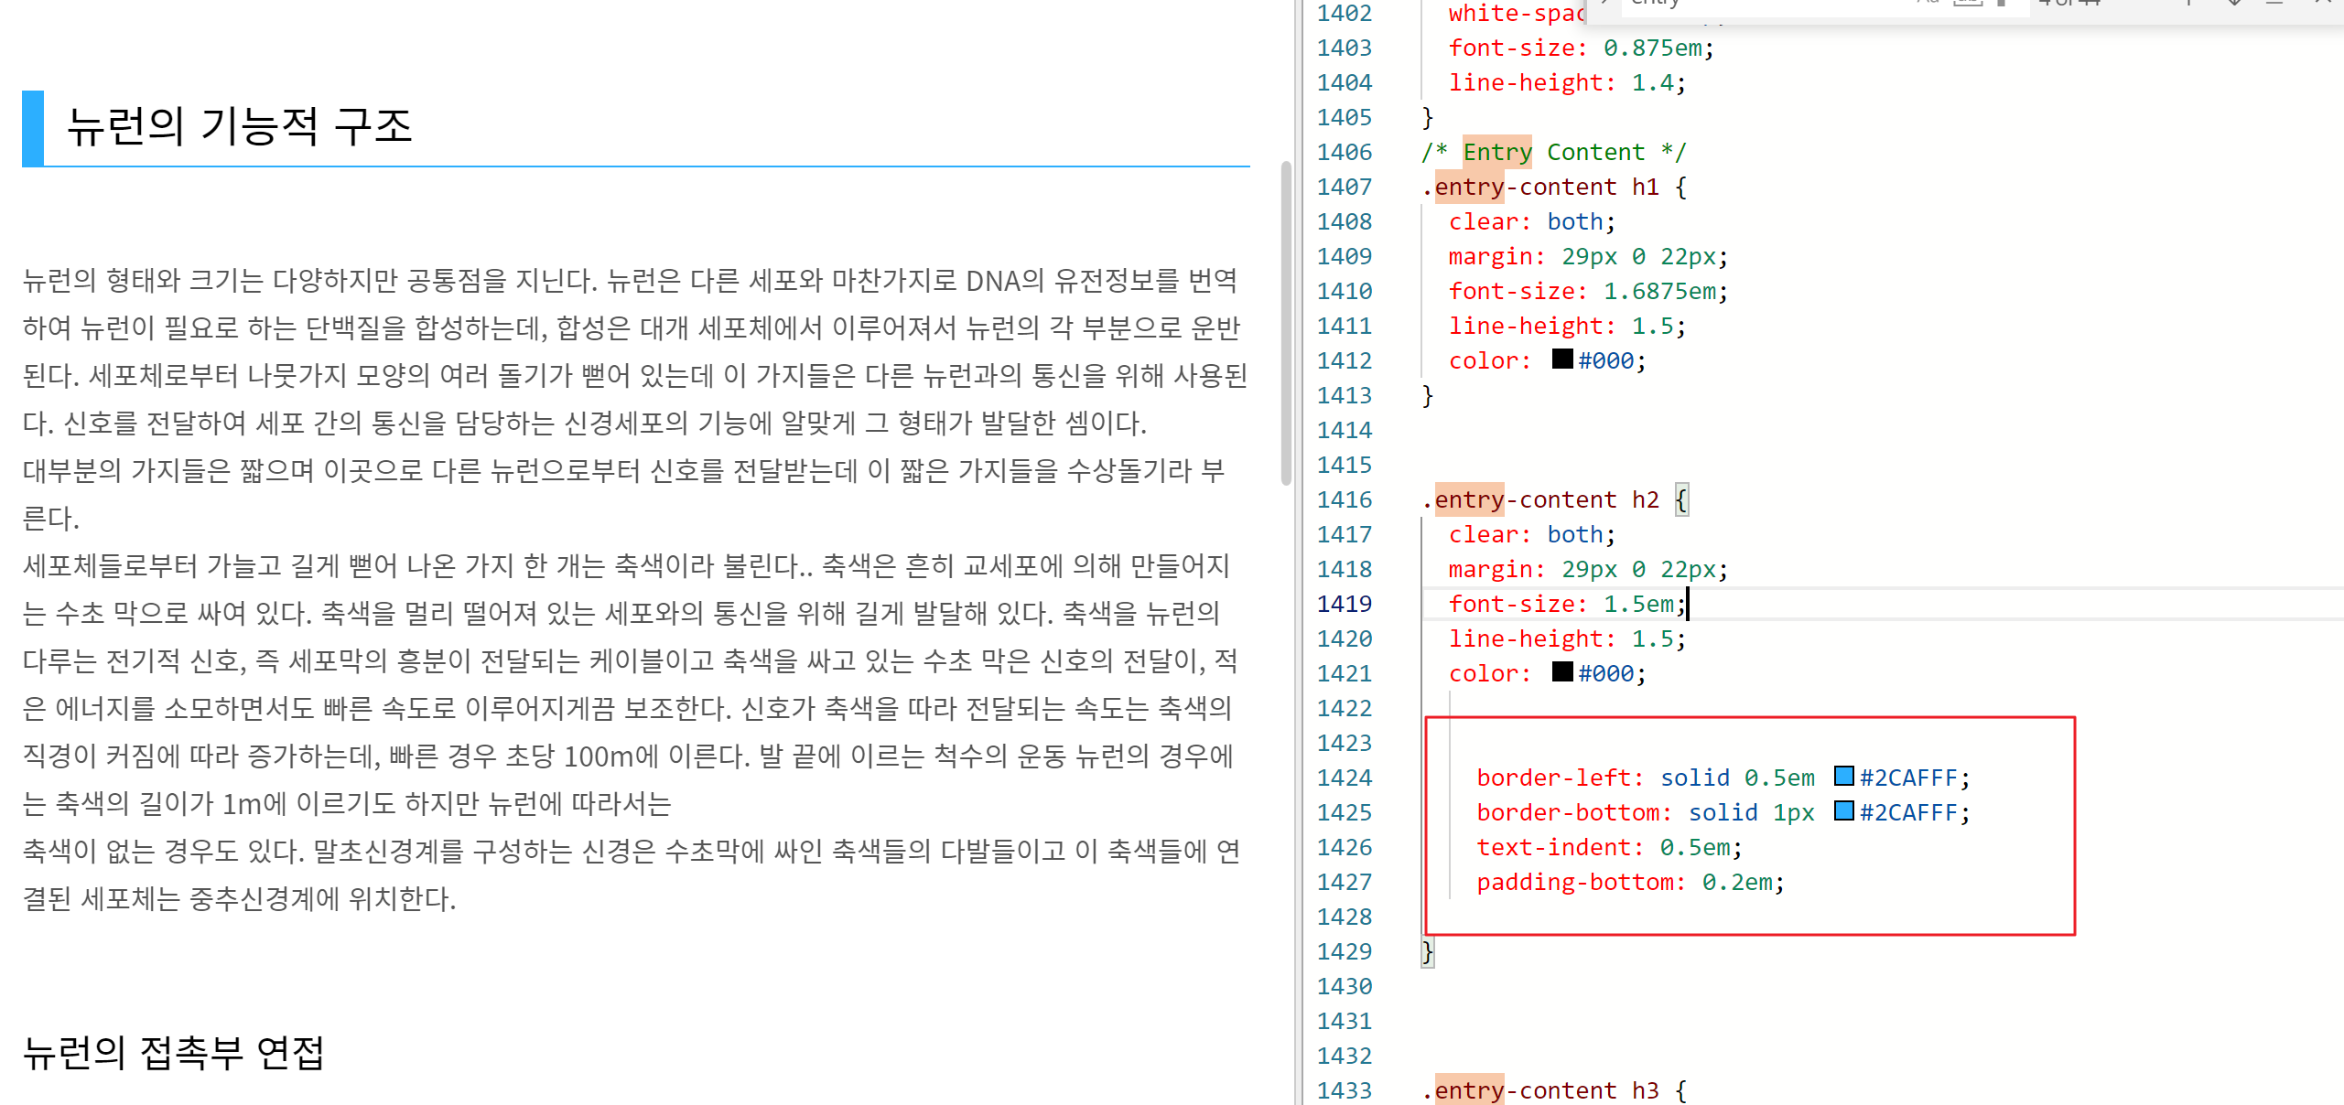
Task: Go to next match arrow
Action: (2234, 3)
